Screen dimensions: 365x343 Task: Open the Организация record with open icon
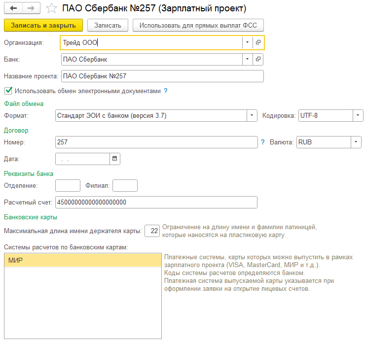(258, 42)
